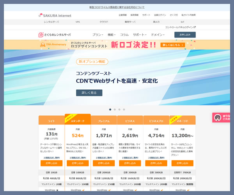Select the ビジネス plan header
The image size is (234, 195).
(130, 120)
